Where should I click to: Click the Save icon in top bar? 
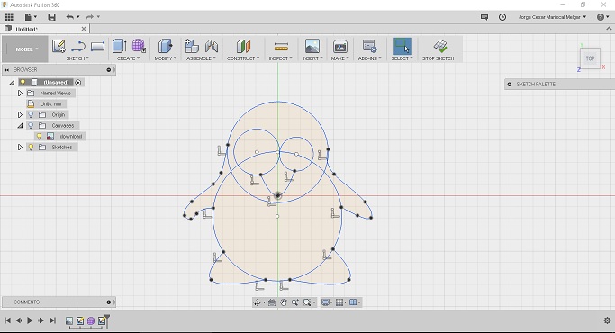pos(51,17)
